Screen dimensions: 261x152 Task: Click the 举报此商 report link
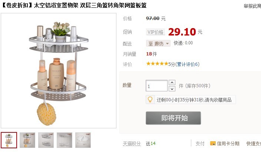[252, 6]
